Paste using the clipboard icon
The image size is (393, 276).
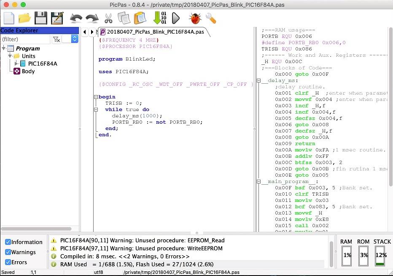coord(140,18)
